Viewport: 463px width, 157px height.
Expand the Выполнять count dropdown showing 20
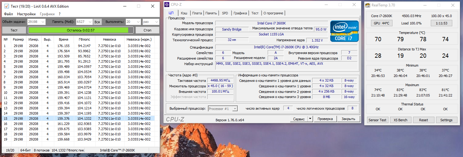point(138,22)
